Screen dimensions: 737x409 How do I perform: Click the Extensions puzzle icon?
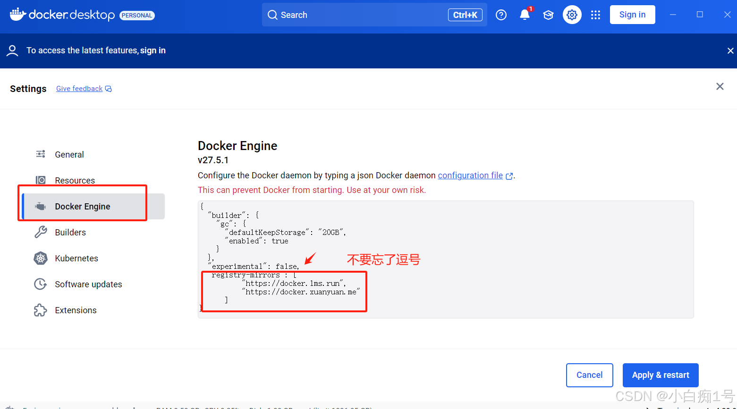41,310
